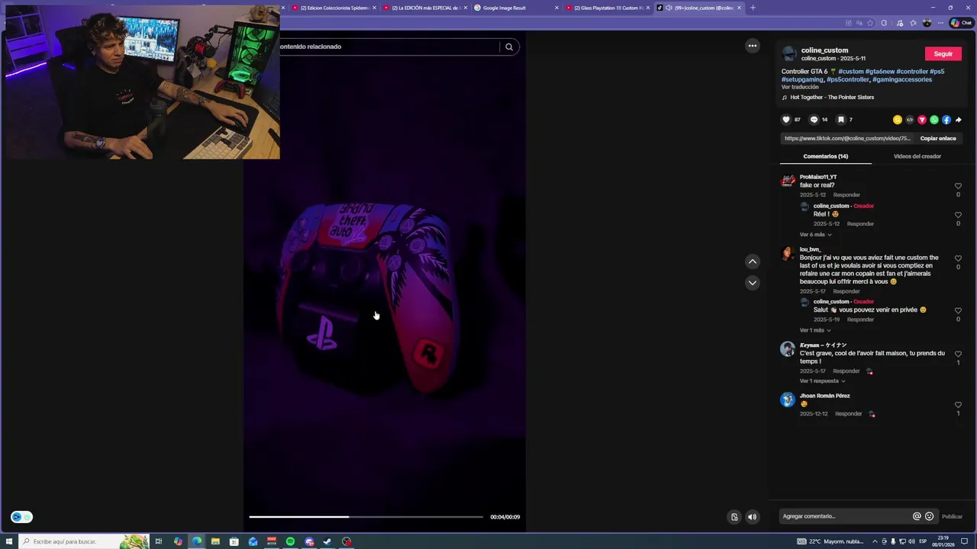Like lou_bvn_'s comment
This screenshot has height=549, width=977.
[x=958, y=258]
